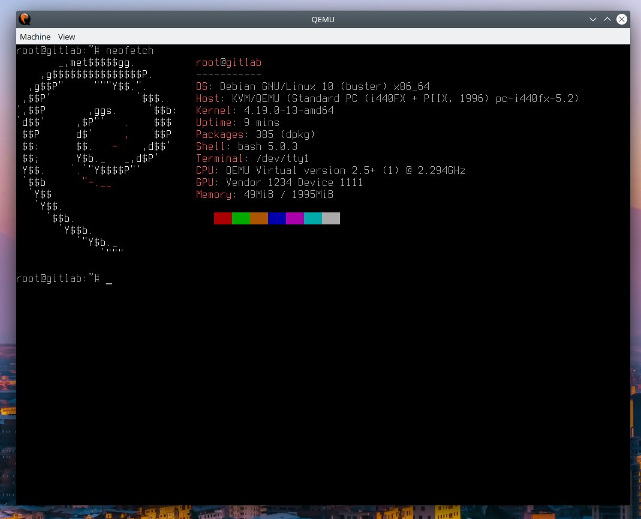Click the 'Memory: 49MiB / 1995MiB' line
This screenshot has width=641, height=519.
(x=264, y=194)
